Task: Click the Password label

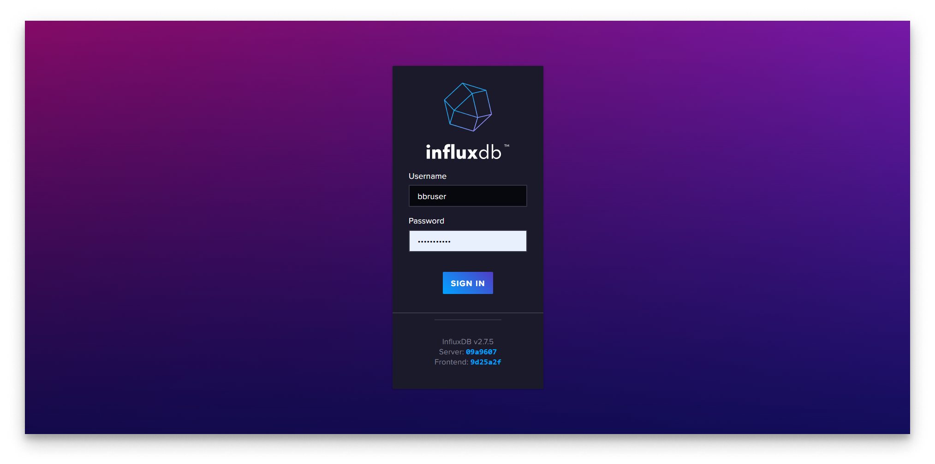Action: [426, 221]
